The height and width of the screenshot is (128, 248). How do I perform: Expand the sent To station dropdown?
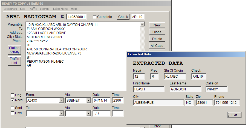(61, 113)
